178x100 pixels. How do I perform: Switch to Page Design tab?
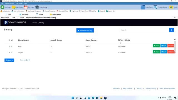[x=24, y=14]
